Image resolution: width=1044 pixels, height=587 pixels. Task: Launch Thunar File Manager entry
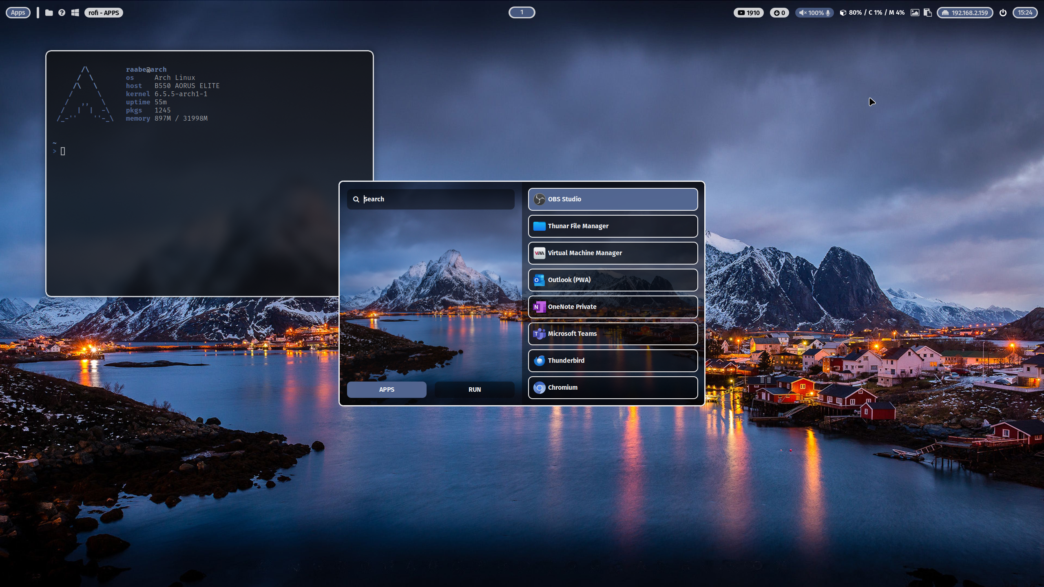[613, 226]
